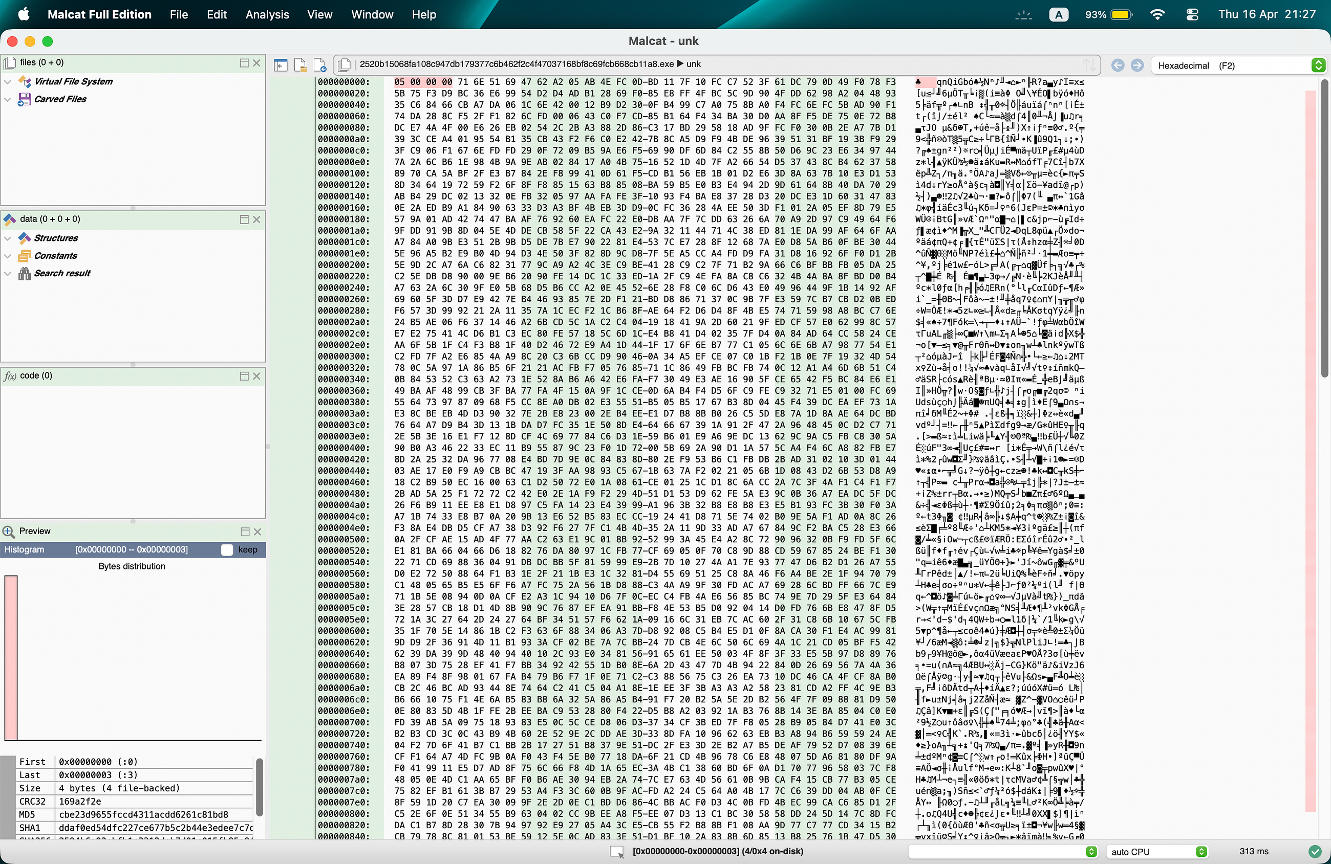
Task: Maximize the data panel
Action: tap(244, 219)
